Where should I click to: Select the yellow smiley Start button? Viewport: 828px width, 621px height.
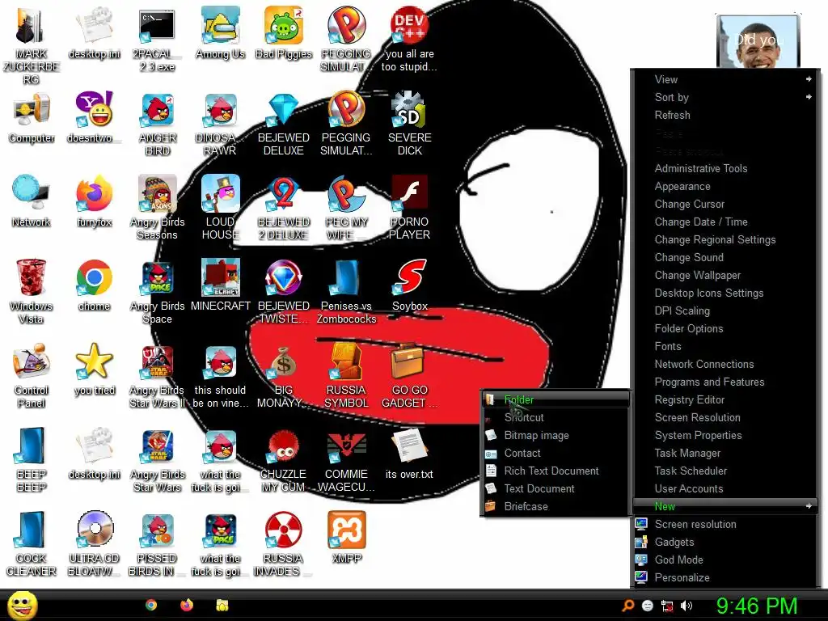23,605
